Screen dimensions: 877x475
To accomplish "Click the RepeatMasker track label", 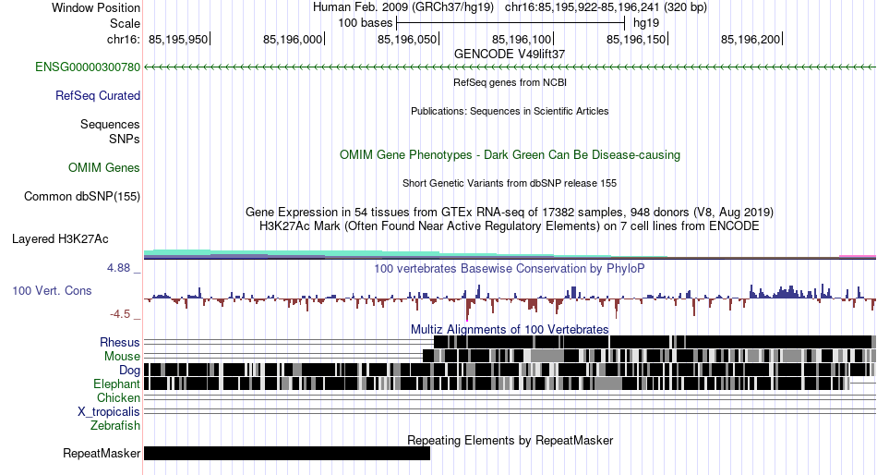I will click(x=102, y=453).
